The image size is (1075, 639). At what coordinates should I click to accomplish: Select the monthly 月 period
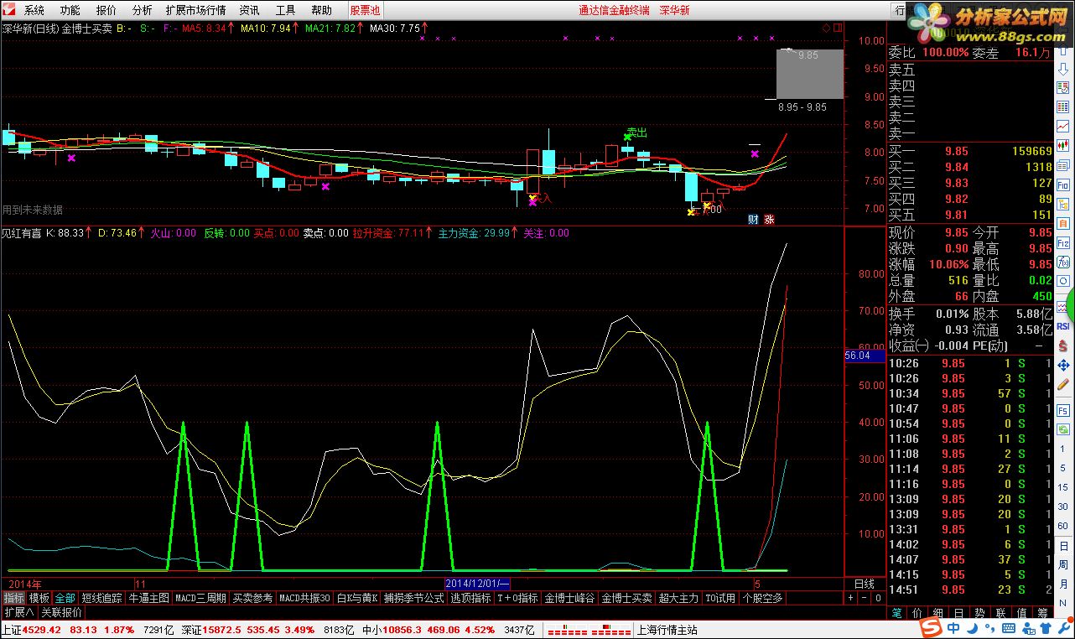[x=1062, y=584]
